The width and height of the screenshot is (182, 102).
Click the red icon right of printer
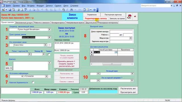(135, 16)
